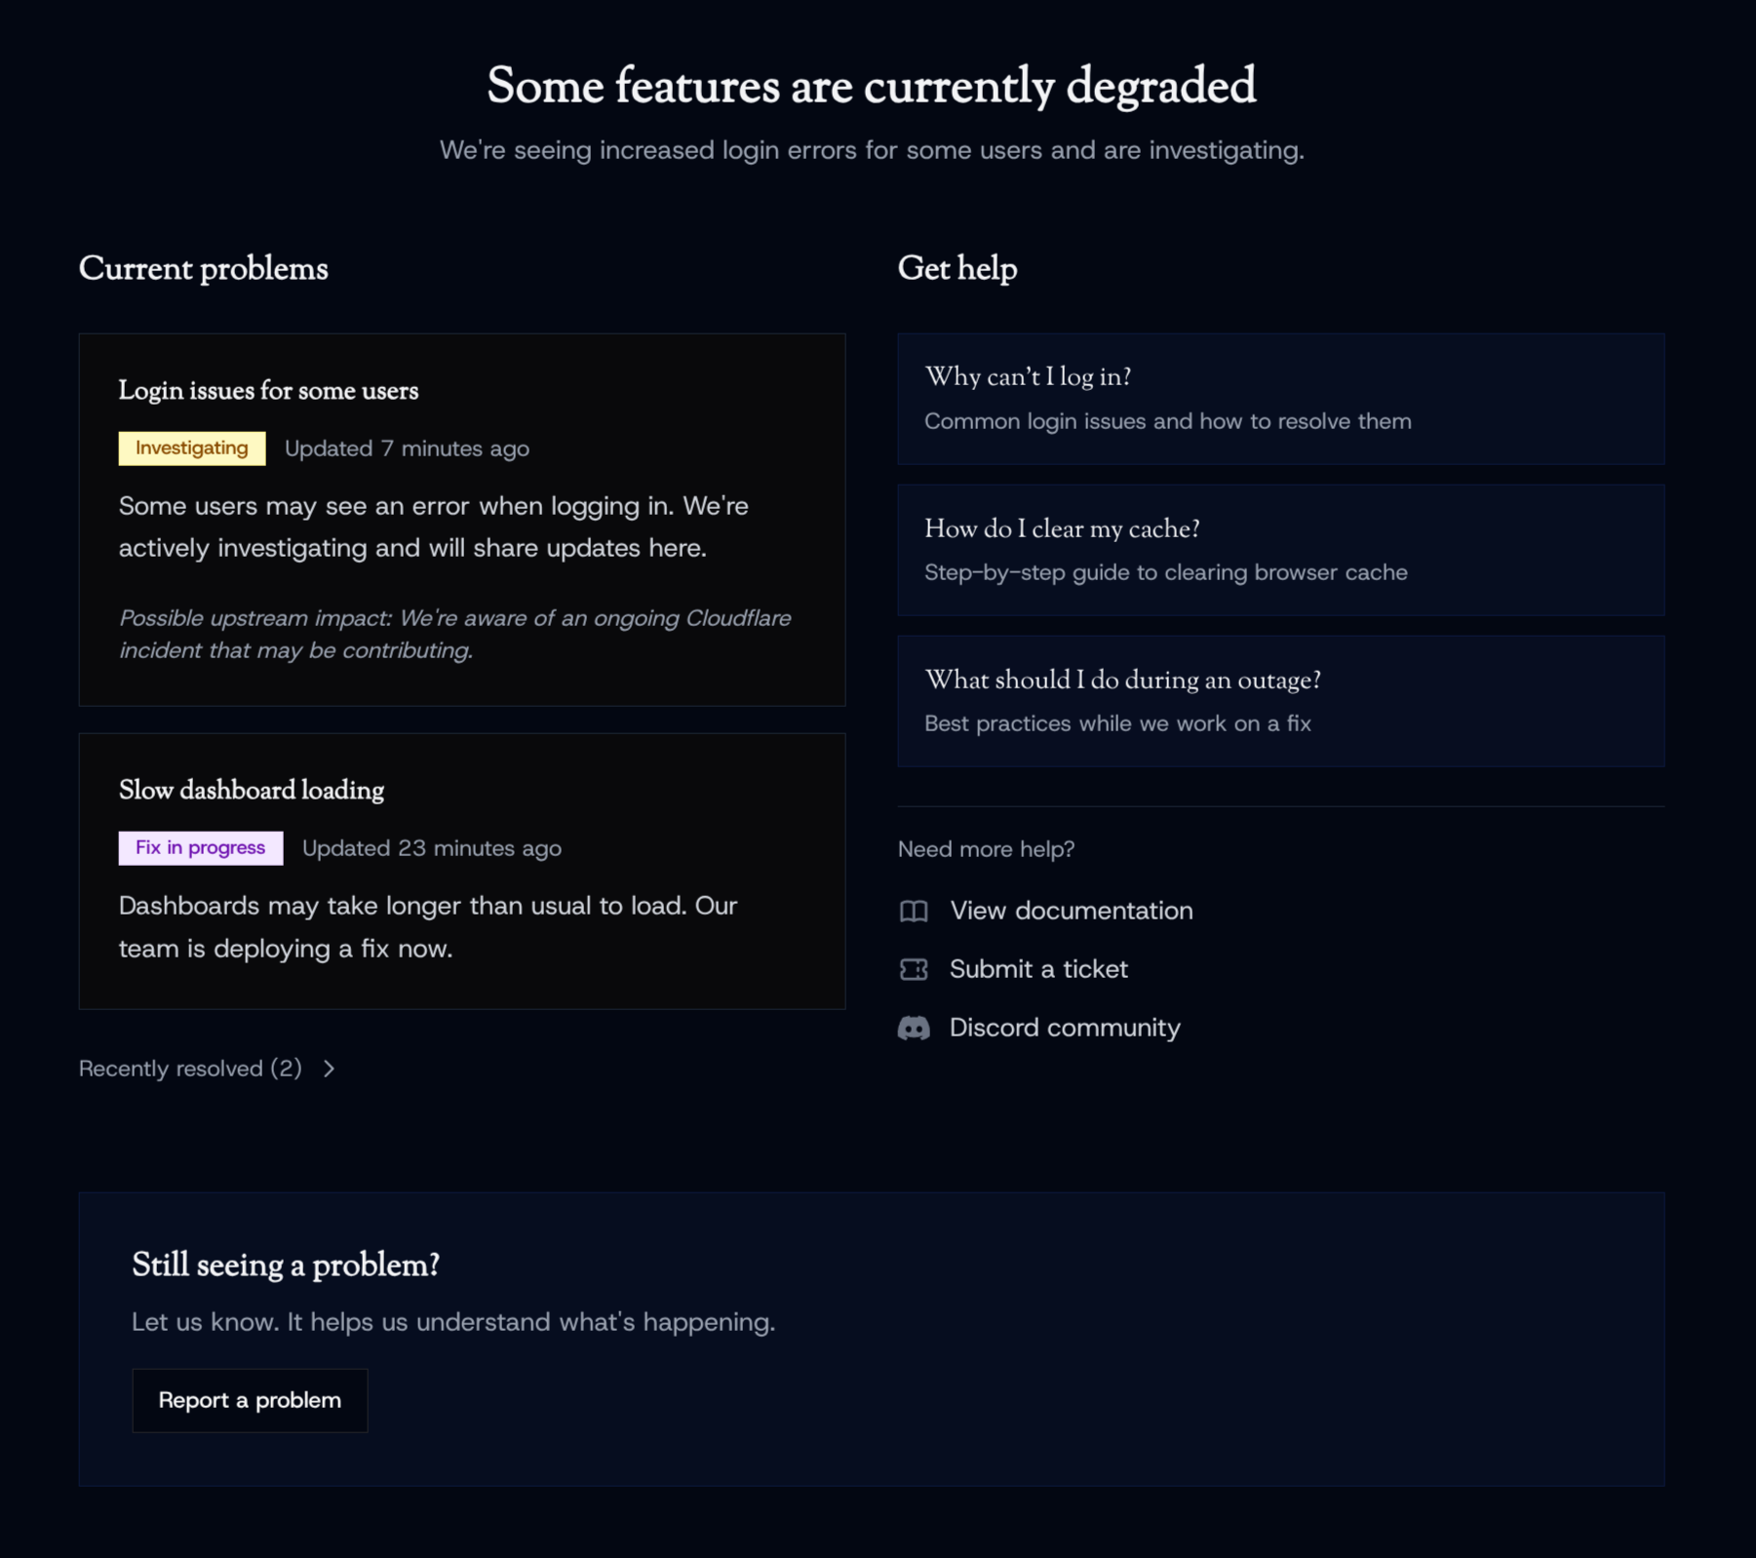Click the Investigating status badge
This screenshot has width=1756, height=1558.
(x=191, y=448)
